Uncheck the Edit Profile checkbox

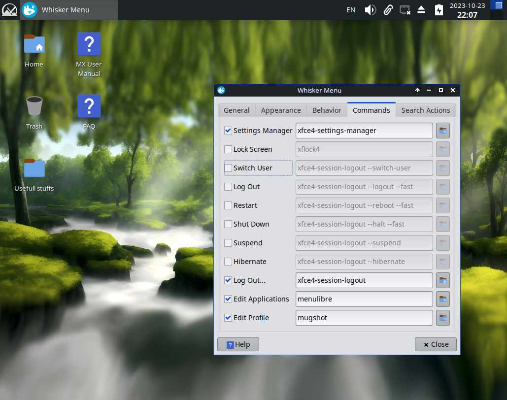pos(228,318)
